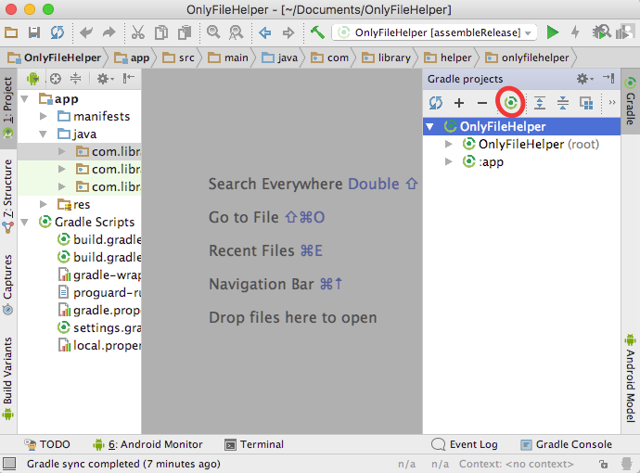Redo action with the right curved arrow
Screen dimensions: 640x473
coord(109,32)
